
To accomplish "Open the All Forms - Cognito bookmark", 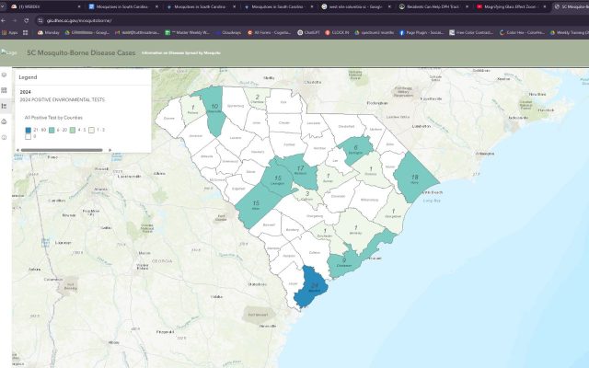I will tap(269, 33).
